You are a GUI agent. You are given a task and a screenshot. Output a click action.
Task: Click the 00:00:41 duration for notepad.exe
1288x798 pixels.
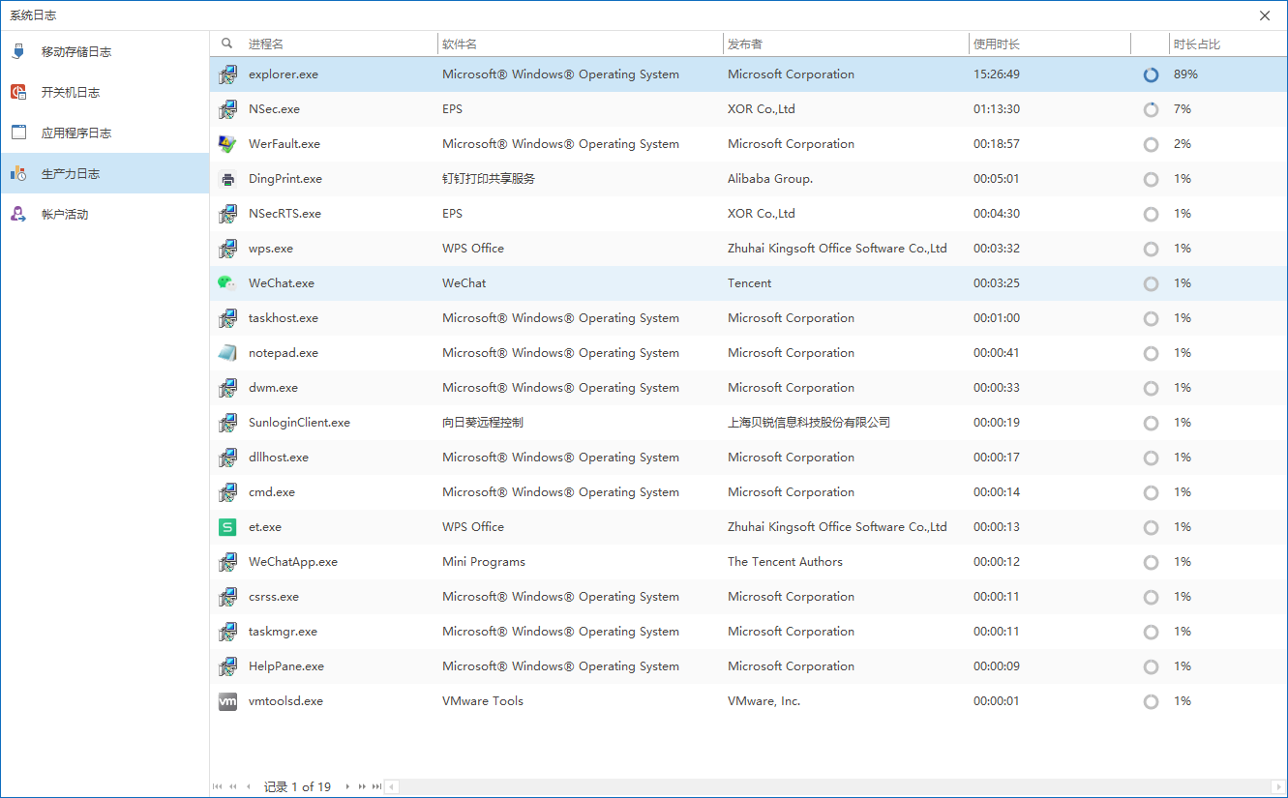tap(997, 353)
